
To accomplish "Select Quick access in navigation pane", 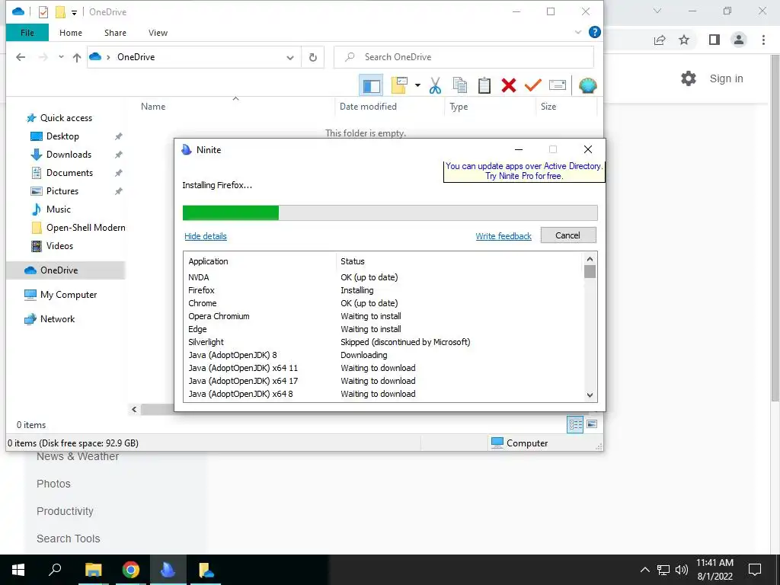I will (x=66, y=118).
